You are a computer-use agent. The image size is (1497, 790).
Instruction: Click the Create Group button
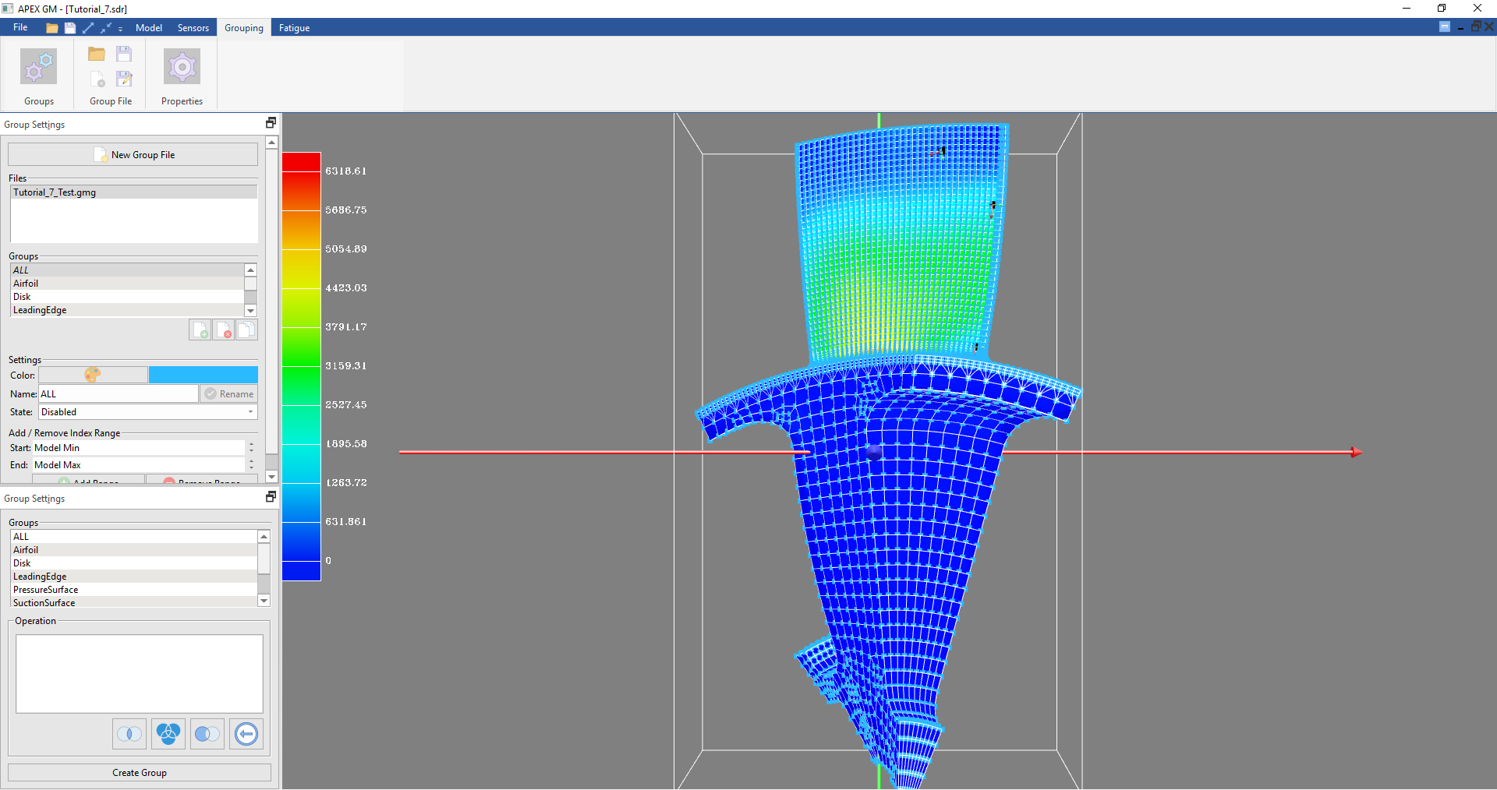pyautogui.click(x=140, y=773)
